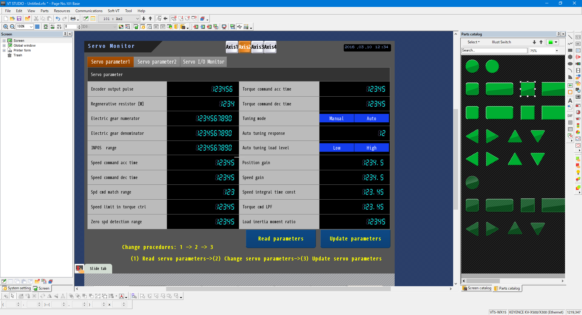This screenshot has width=582, height=315.
Task: Toggle the grid display icon
Action: coord(37,27)
